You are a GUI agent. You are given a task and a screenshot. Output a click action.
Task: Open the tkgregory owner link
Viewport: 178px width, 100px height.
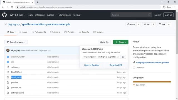14,24
